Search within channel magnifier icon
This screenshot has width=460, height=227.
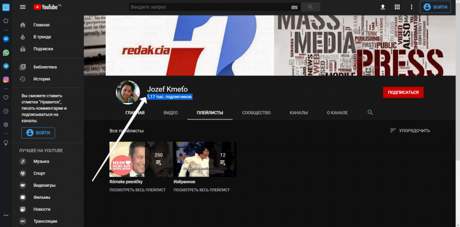coord(370,112)
